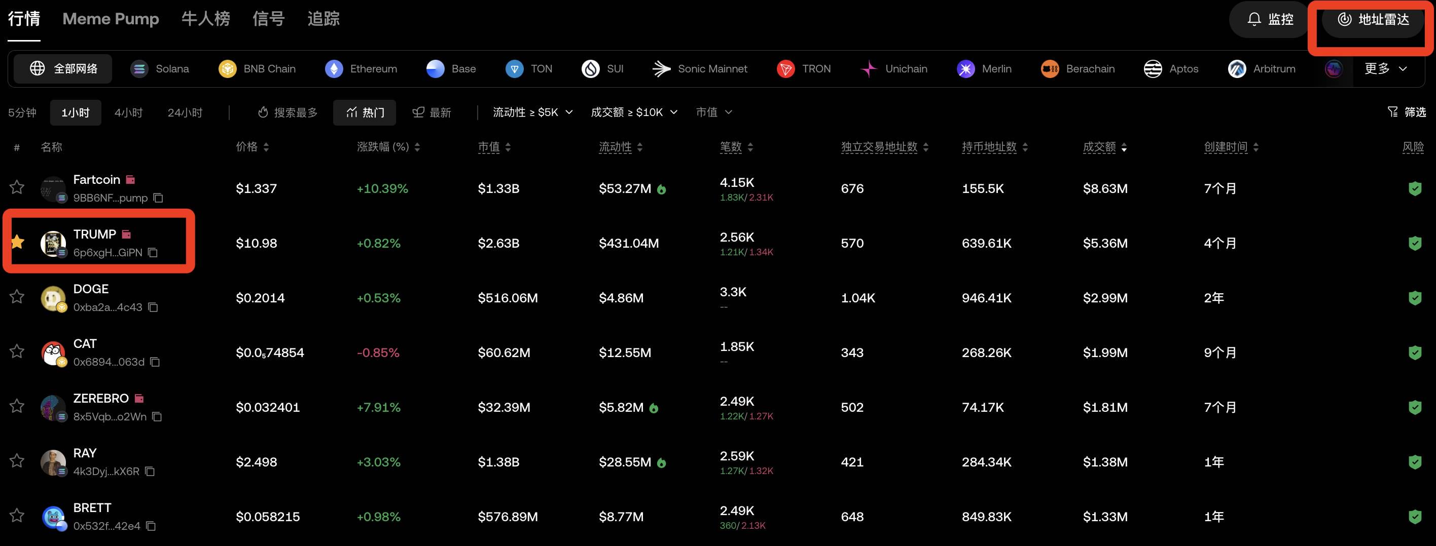Viewport: 1436px width, 546px height.
Task: Switch to the 牛人榜 tab
Action: click(x=206, y=19)
